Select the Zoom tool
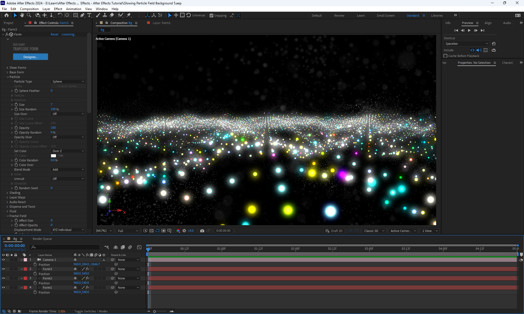524x314 pixels. point(29,15)
